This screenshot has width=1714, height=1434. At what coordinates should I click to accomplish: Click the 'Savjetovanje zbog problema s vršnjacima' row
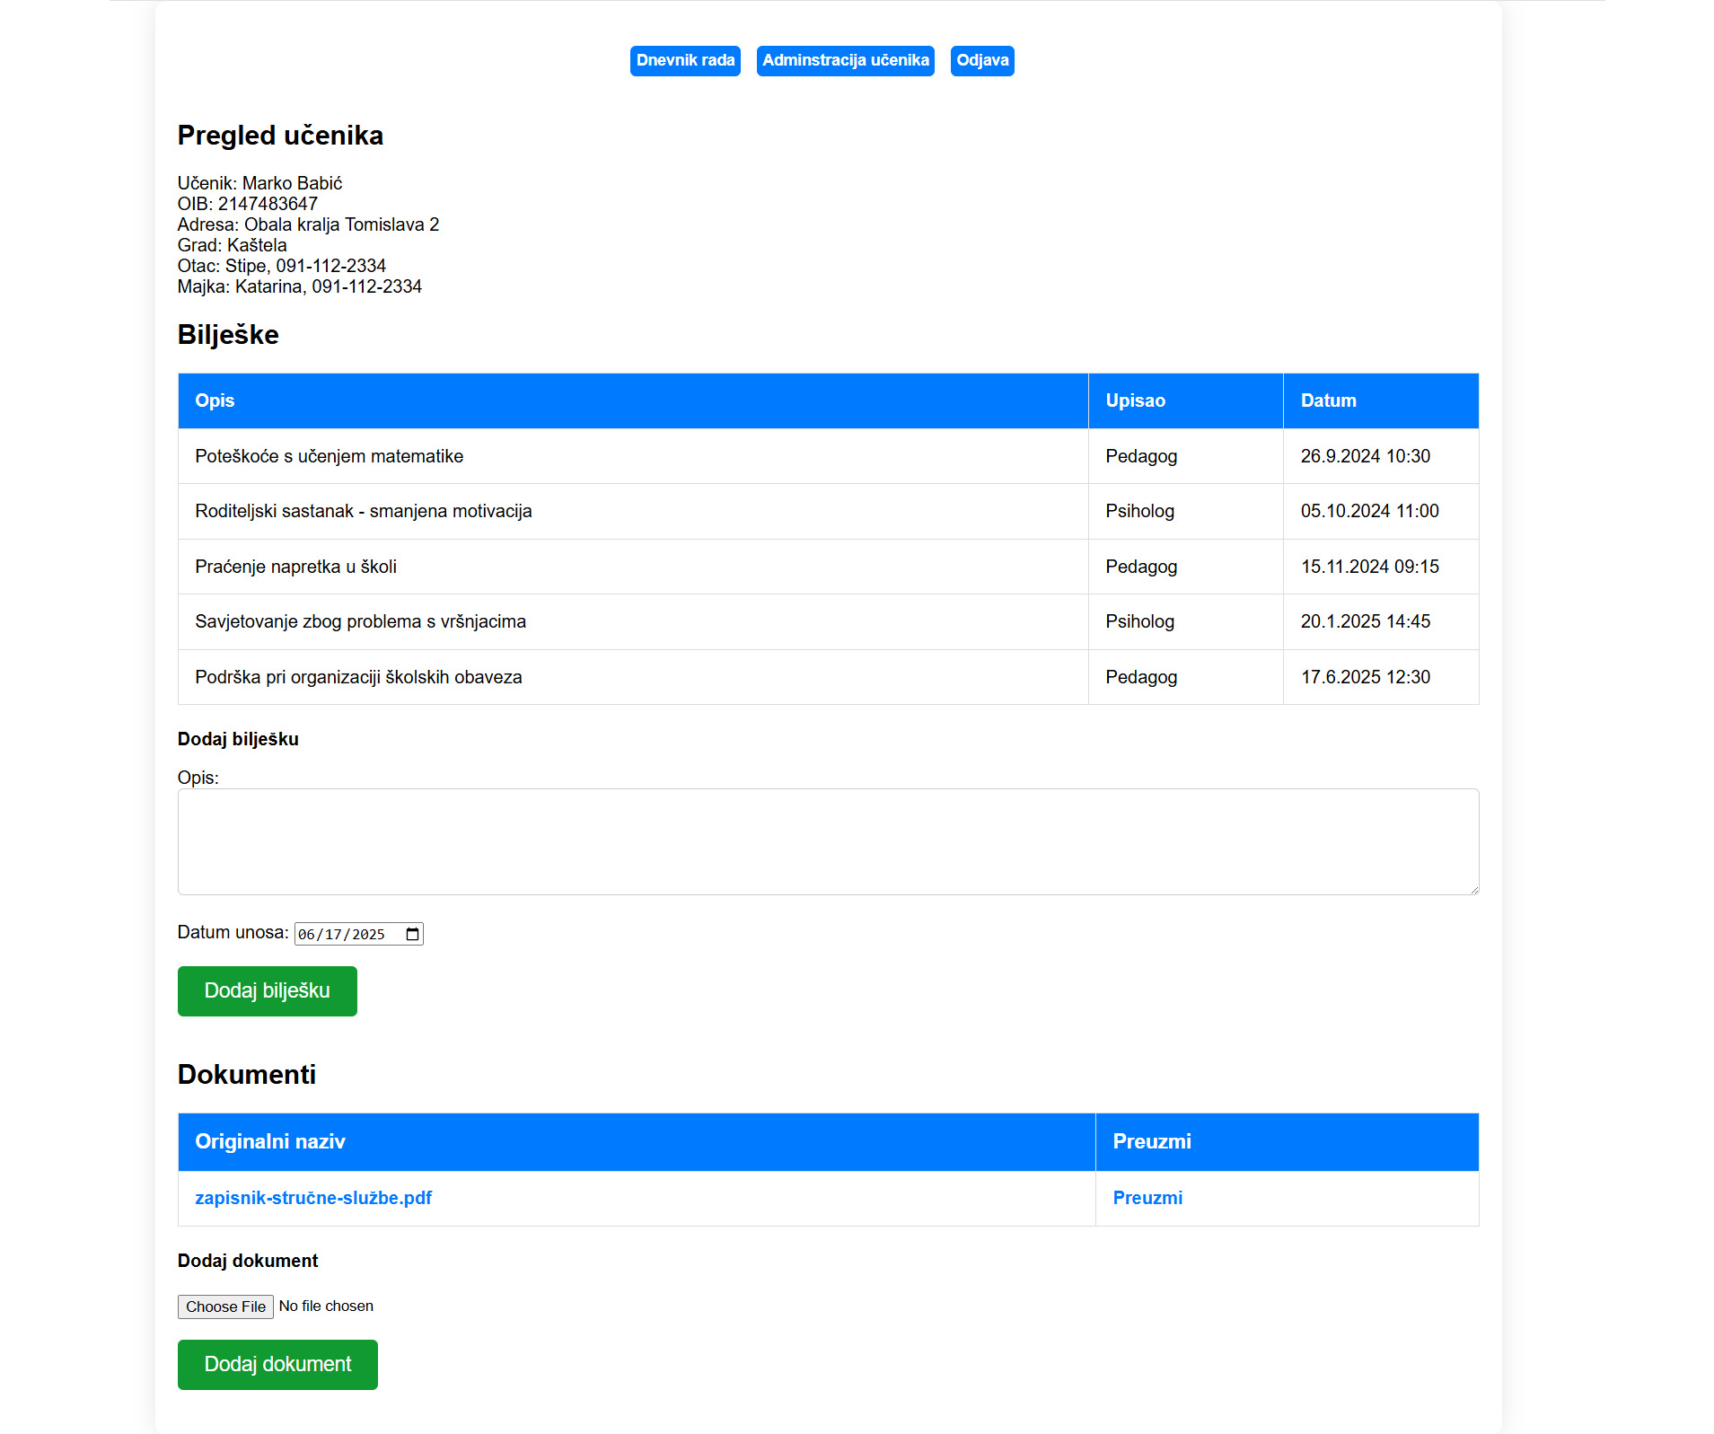point(360,621)
